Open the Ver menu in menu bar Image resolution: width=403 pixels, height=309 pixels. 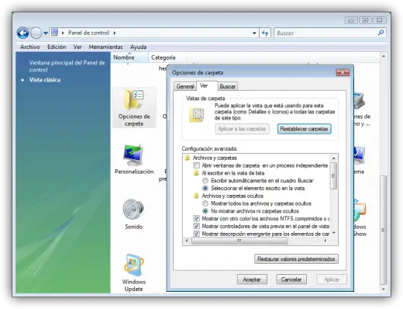coord(77,47)
